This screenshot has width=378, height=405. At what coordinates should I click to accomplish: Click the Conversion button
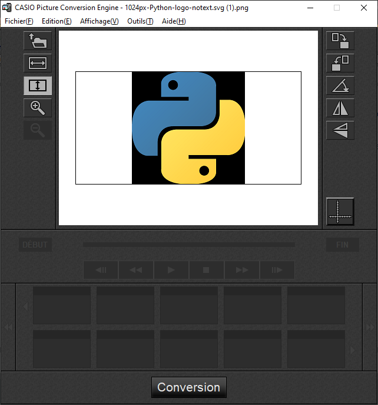(x=189, y=387)
